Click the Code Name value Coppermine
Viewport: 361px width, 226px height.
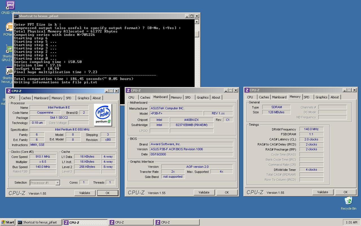45,112
